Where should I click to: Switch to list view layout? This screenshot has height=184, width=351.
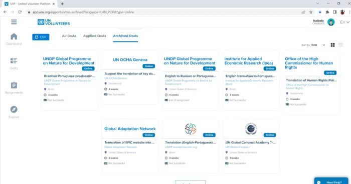pos(340,45)
